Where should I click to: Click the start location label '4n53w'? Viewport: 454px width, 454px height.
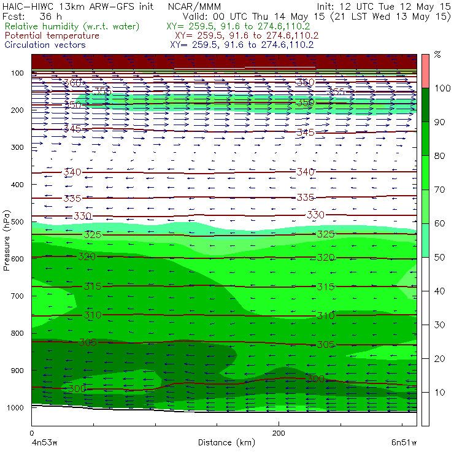coord(44,442)
